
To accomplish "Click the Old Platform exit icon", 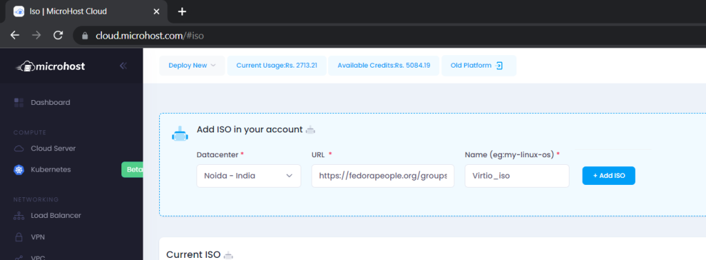I will [499, 66].
